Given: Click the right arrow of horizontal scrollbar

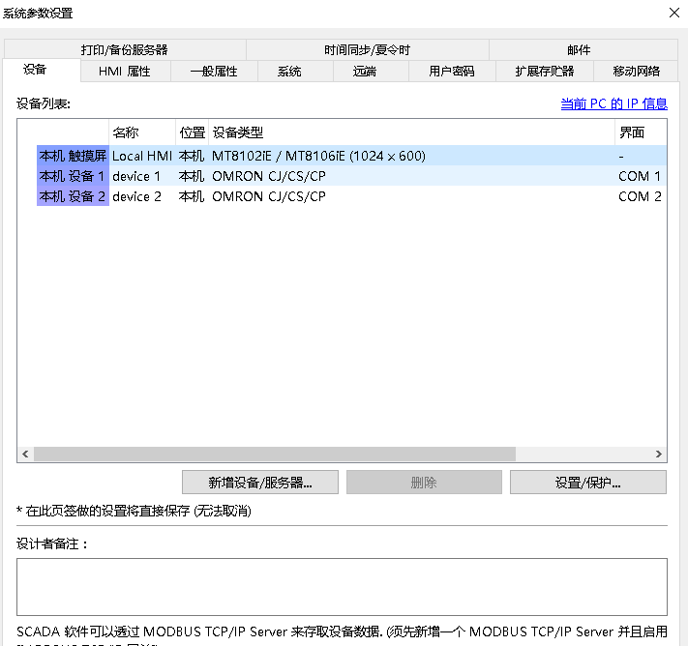Looking at the screenshot, I should (659, 454).
